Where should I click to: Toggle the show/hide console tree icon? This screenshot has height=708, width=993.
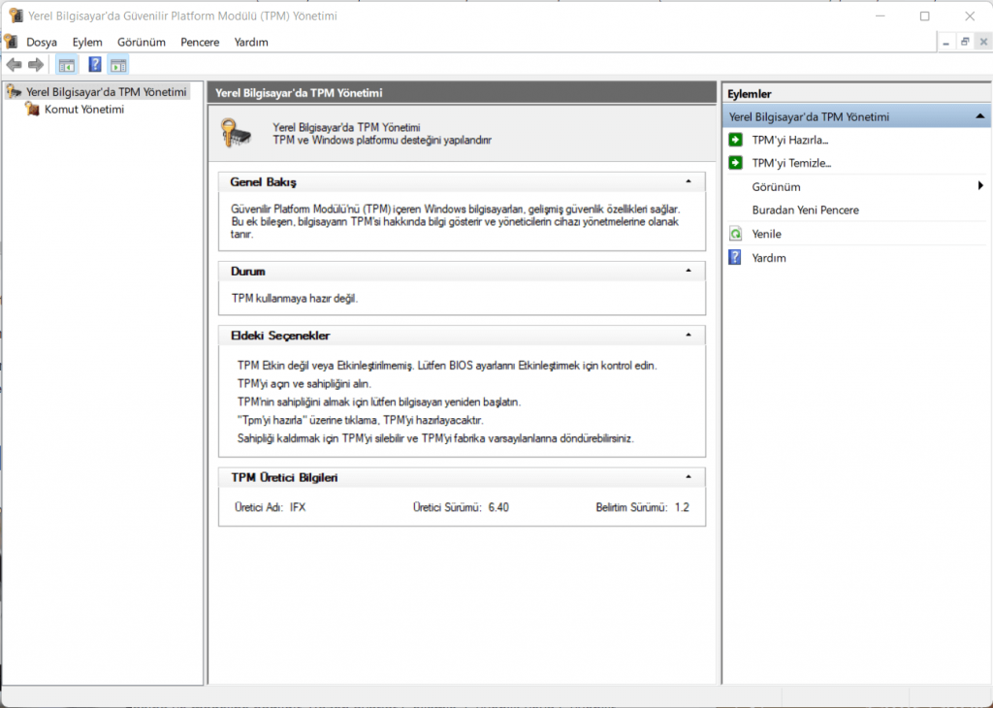(66, 65)
